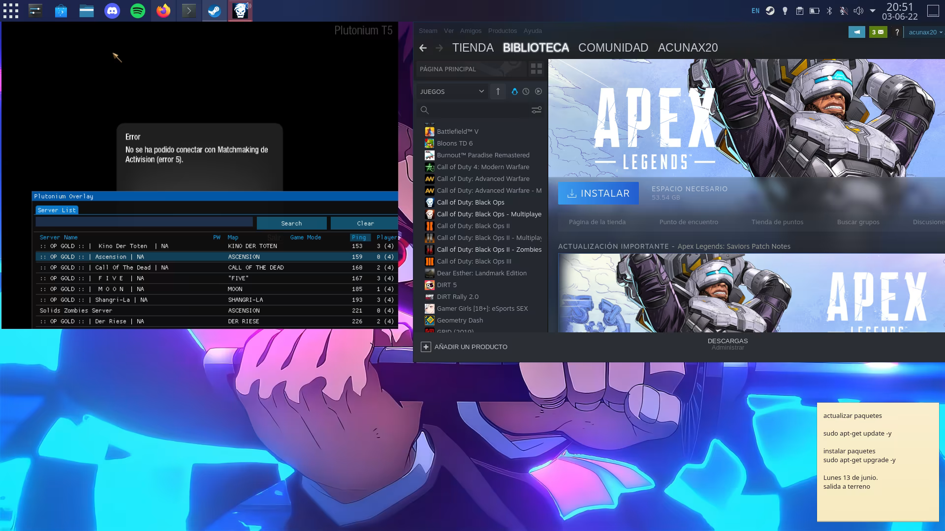The image size is (945, 531).
Task: Open the Steam menu
Action: 428,30
